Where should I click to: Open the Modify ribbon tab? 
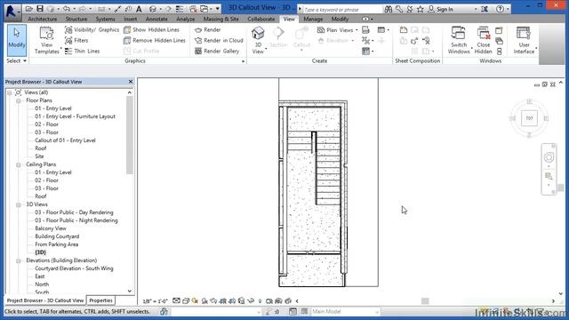tap(340, 19)
